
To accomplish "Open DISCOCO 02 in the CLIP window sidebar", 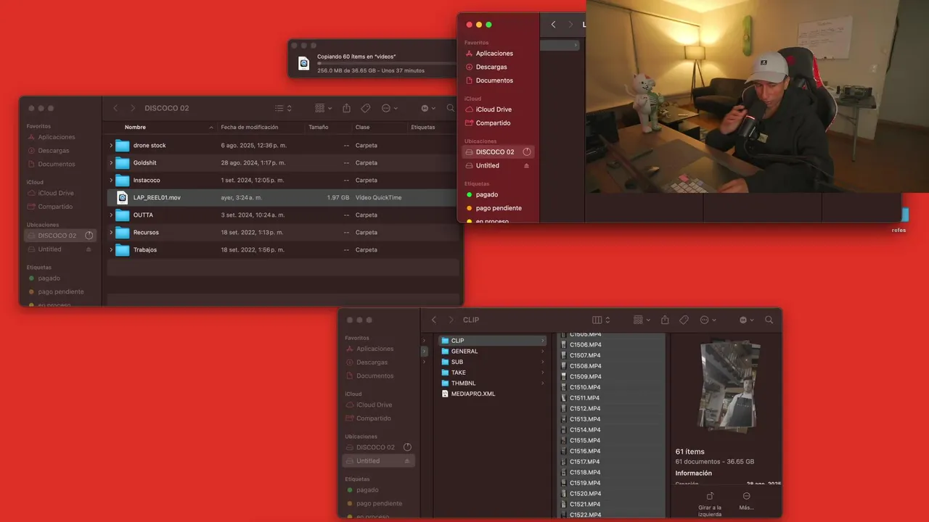I will (375, 447).
